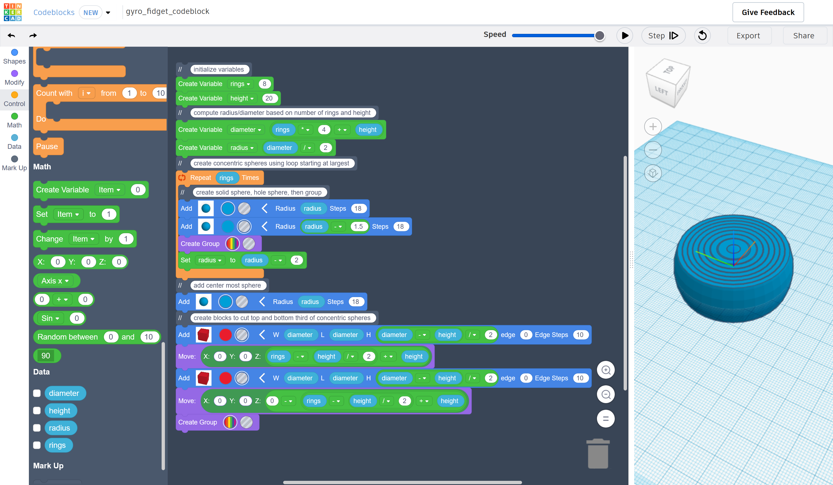Toggle visibility checkbox for height variable
The height and width of the screenshot is (485, 833).
(x=37, y=410)
